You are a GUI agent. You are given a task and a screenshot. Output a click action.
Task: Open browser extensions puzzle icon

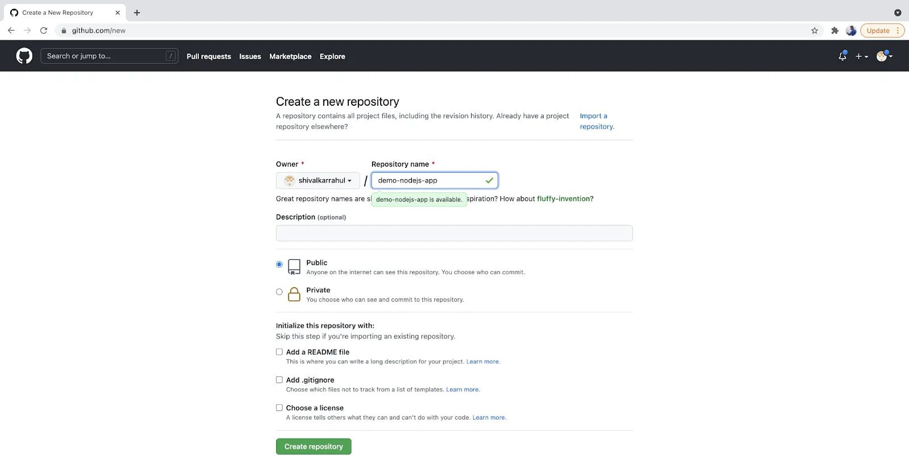pyautogui.click(x=835, y=31)
